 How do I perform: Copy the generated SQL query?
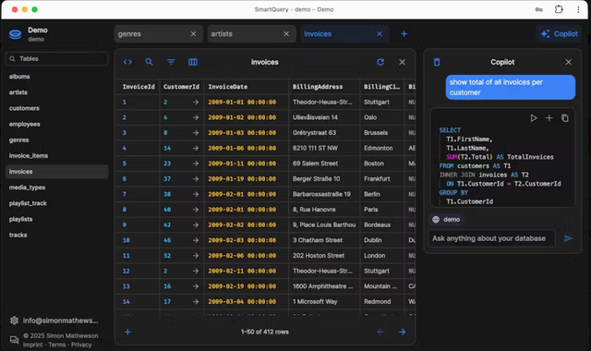[x=564, y=118]
